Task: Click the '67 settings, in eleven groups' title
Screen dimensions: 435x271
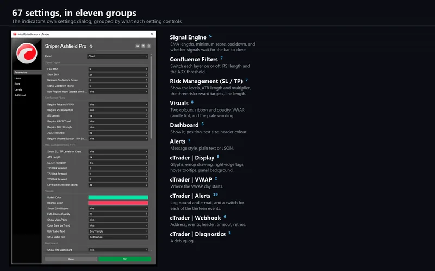Action: tap(74, 12)
